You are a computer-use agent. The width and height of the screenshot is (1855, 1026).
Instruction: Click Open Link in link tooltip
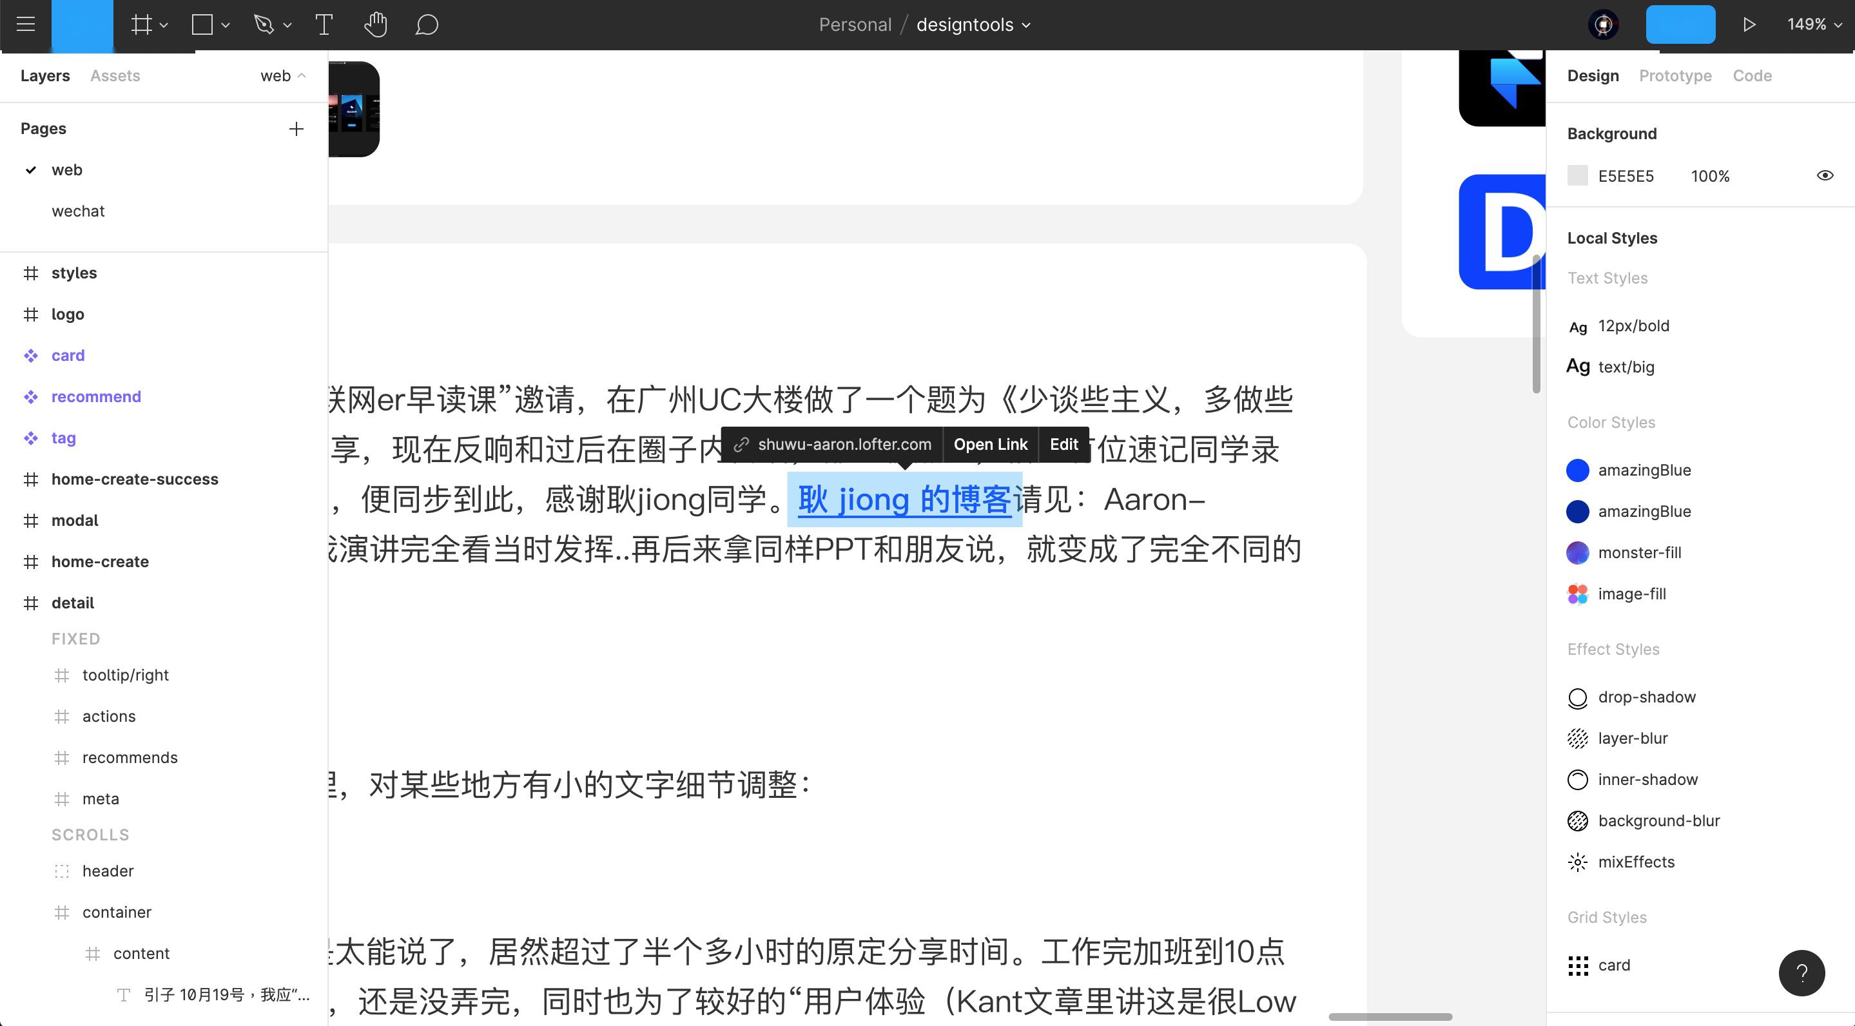[x=990, y=444]
